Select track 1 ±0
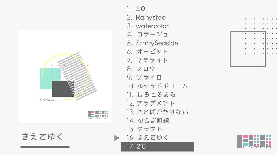Image resolution: width=277 pixels, height=155 pixels. click(136, 9)
